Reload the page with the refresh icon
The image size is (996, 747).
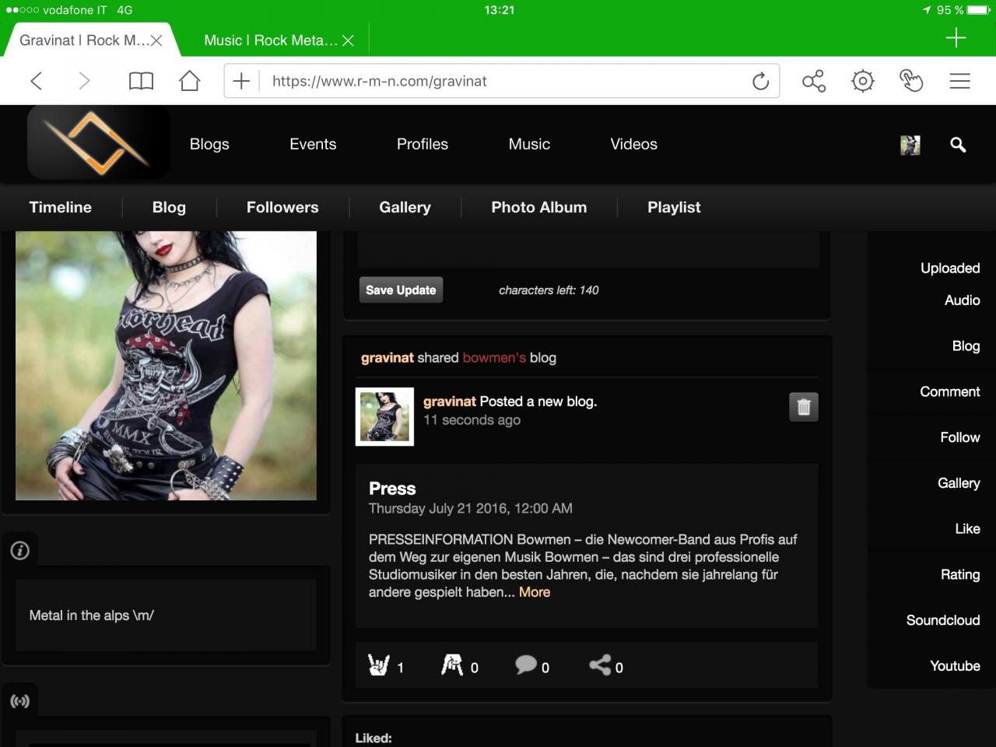[760, 81]
